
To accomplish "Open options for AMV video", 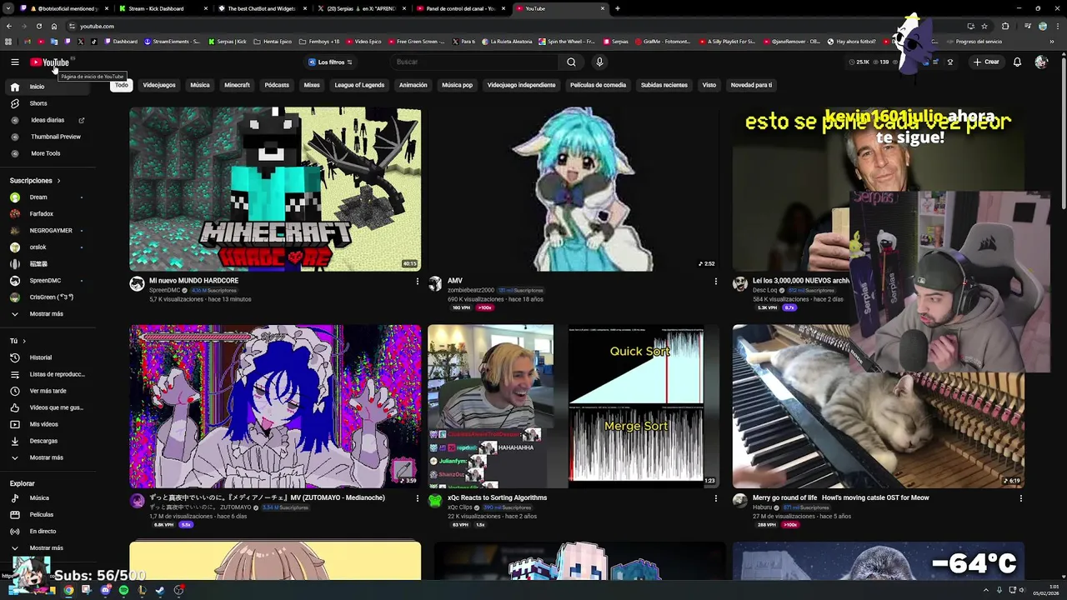I will pos(715,282).
